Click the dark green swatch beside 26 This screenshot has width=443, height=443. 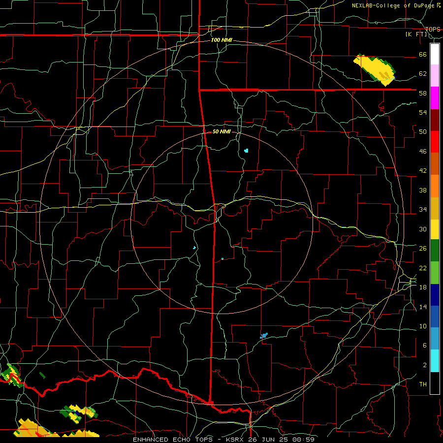coord(435,251)
